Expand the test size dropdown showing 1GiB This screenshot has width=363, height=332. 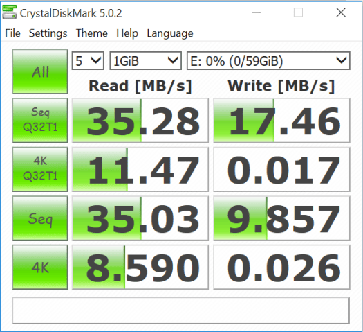(145, 61)
